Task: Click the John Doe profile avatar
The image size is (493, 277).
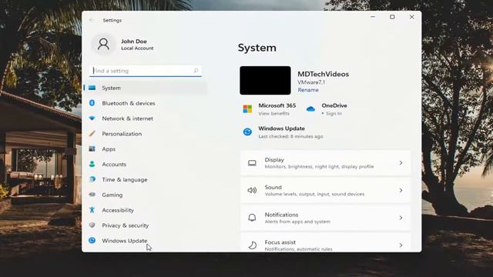Action: tap(103, 45)
